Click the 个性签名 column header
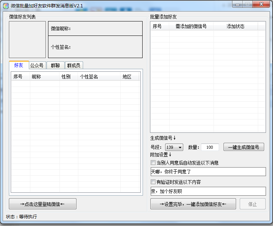This screenshot has width=273, height=226. (99, 77)
